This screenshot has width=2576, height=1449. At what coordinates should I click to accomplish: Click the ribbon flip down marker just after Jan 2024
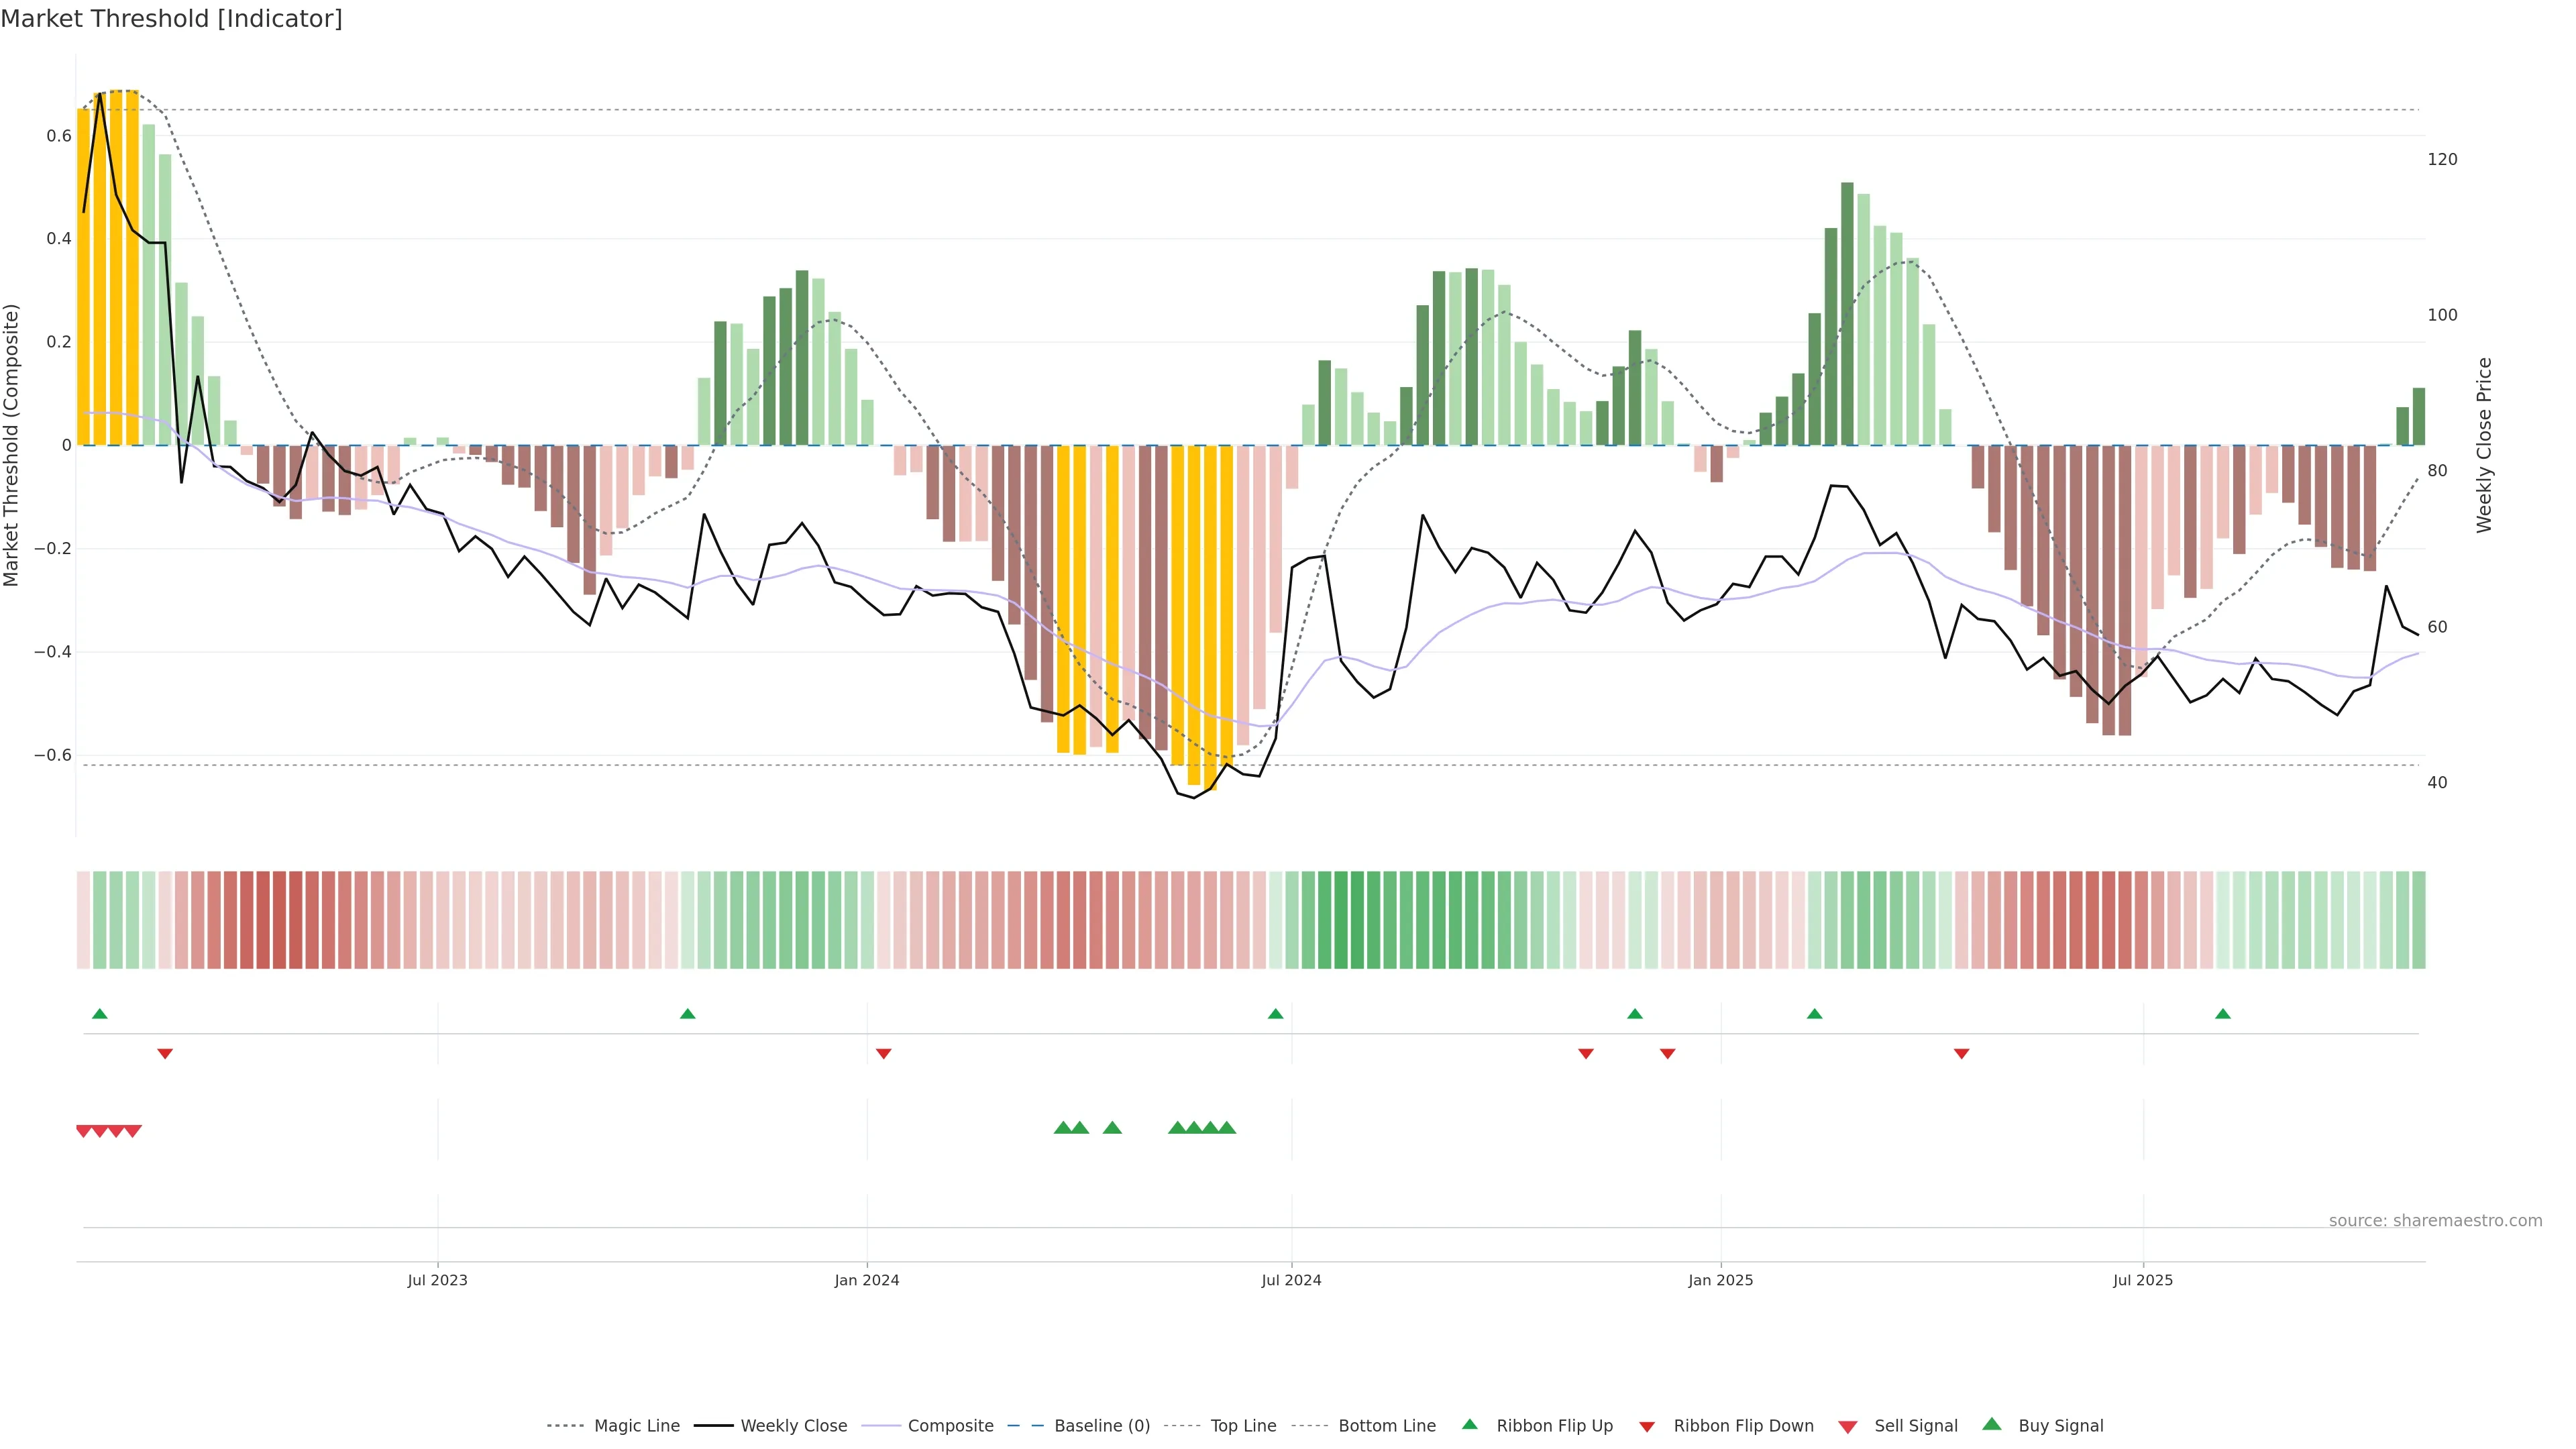[883, 1053]
